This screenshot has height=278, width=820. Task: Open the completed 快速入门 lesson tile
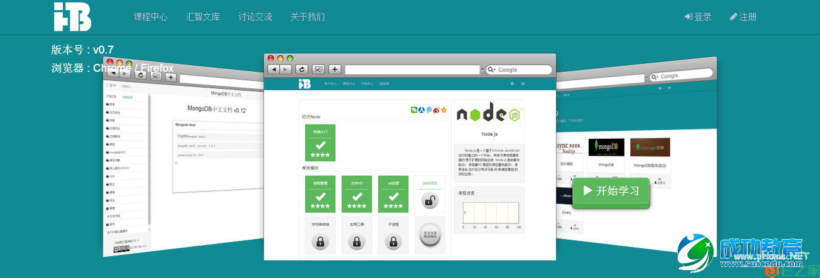coord(320,142)
